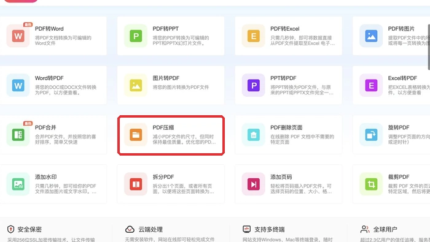Click the 裁剪PDF green crop icon
The width and height of the screenshot is (430, 242).
point(371,184)
